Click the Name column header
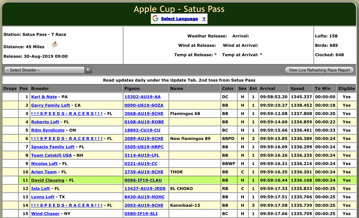This screenshot has height=218, width=359. pyautogui.click(x=194, y=88)
